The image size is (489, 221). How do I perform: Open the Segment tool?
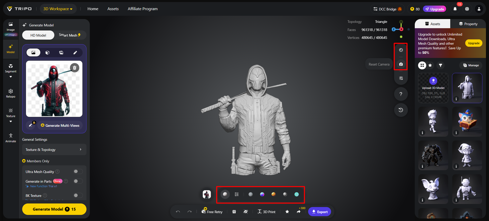coord(11,68)
